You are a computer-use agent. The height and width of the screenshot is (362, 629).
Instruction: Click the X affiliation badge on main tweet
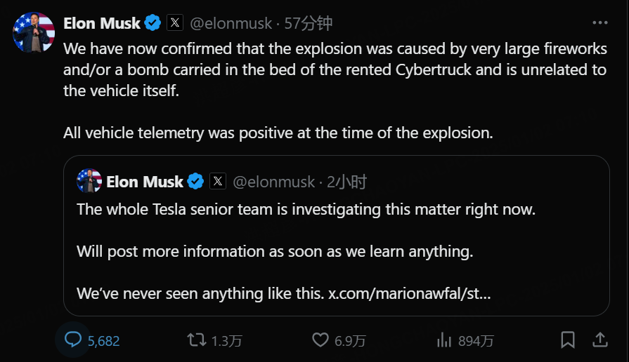tap(175, 23)
